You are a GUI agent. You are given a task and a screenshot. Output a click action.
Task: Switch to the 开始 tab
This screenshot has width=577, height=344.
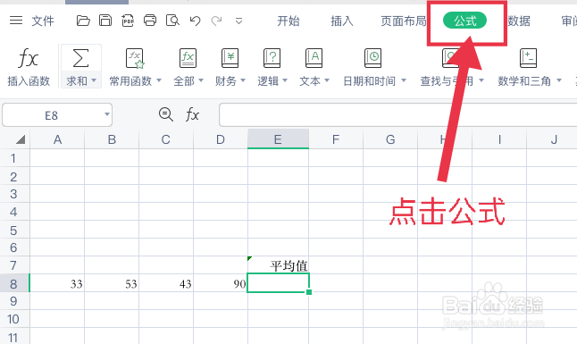click(x=288, y=21)
